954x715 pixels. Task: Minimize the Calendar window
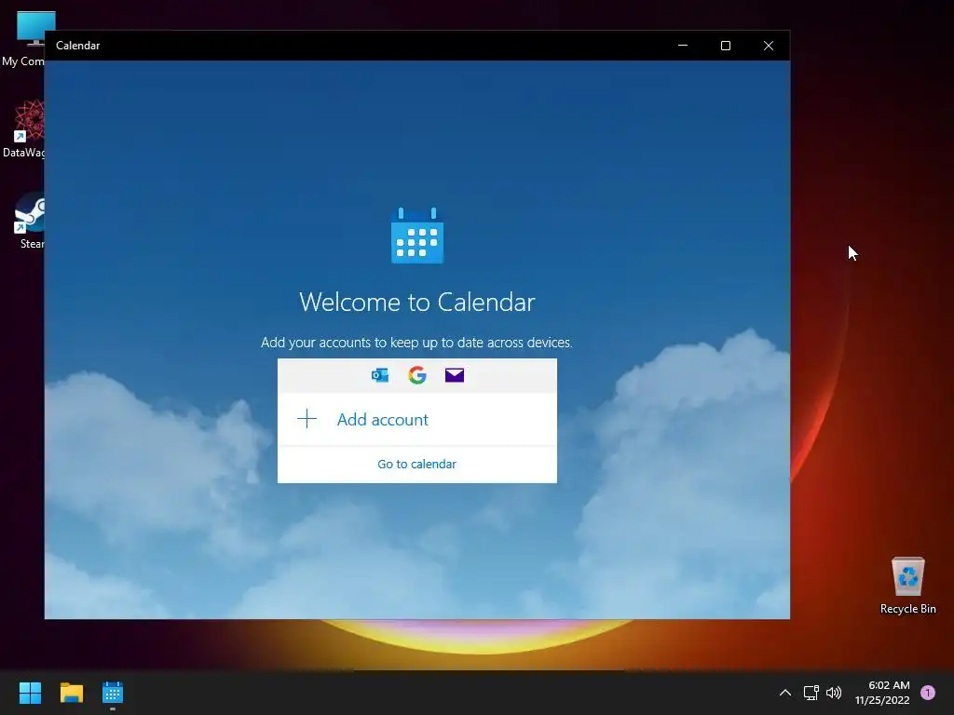[683, 46]
